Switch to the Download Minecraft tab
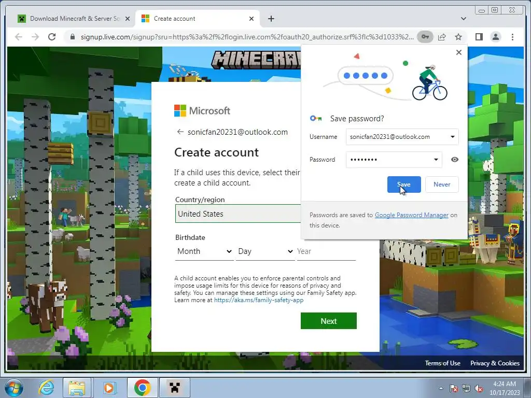 [x=73, y=19]
